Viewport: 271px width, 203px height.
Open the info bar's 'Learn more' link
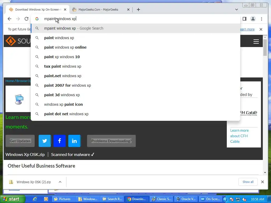pyautogui.click(x=247, y=29)
